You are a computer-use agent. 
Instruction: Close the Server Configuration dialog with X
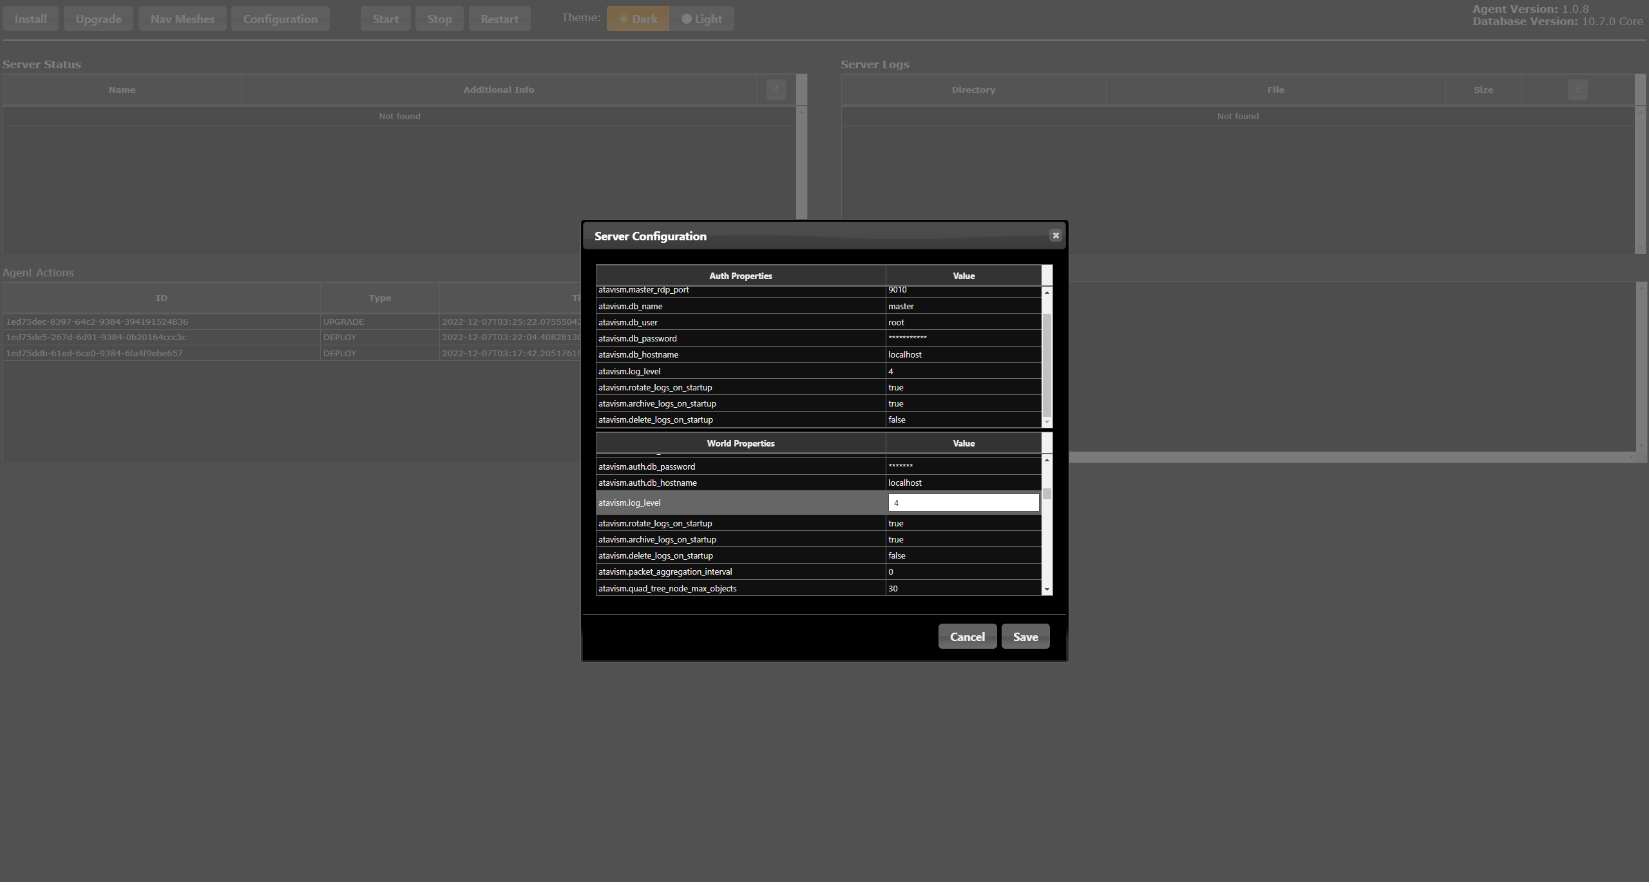1055,236
